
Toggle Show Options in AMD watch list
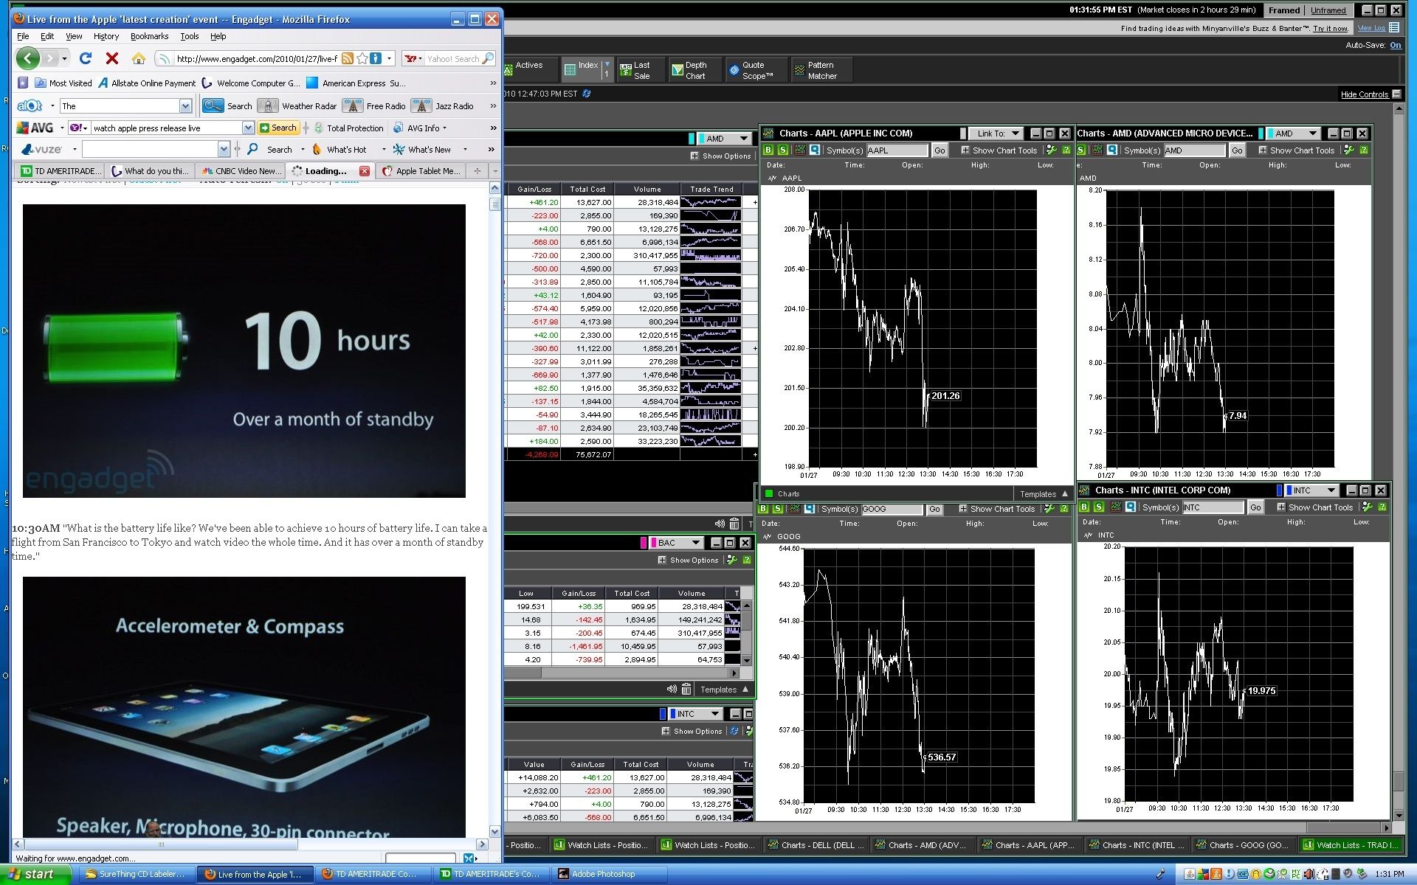[x=720, y=156]
